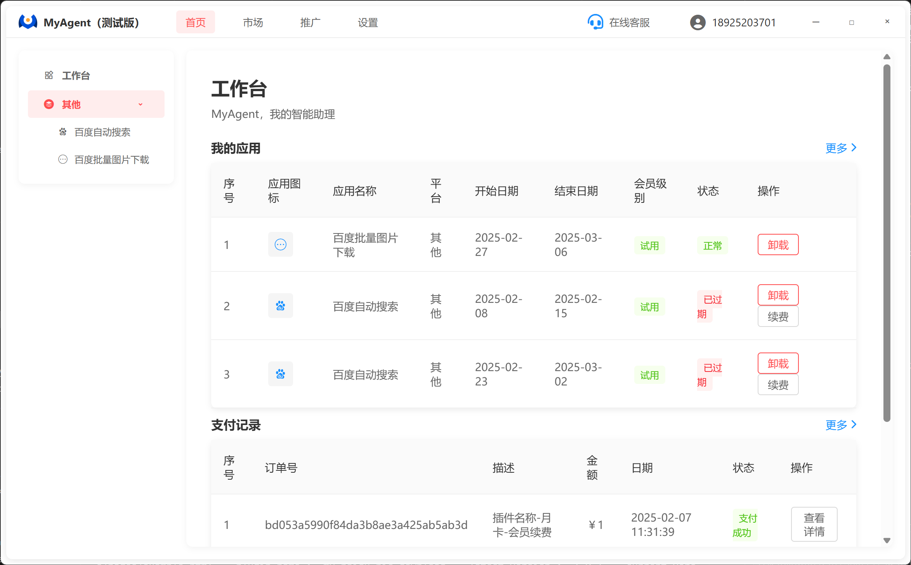This screenshot has height=565, width=911.
Task: Click the online customer service headset icon
Action: (595, 22)
